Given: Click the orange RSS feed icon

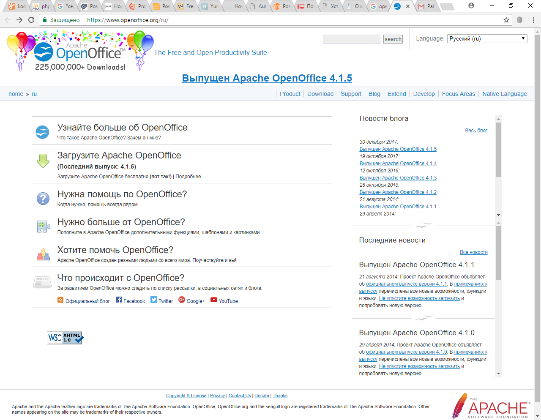Looking at the screenshot, I should [x=60, y=300].
